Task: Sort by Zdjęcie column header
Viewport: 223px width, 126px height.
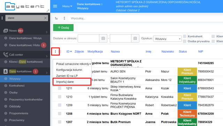Action: 79,51
